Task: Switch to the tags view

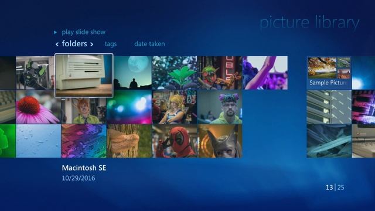Action: [x=111, y=44]
